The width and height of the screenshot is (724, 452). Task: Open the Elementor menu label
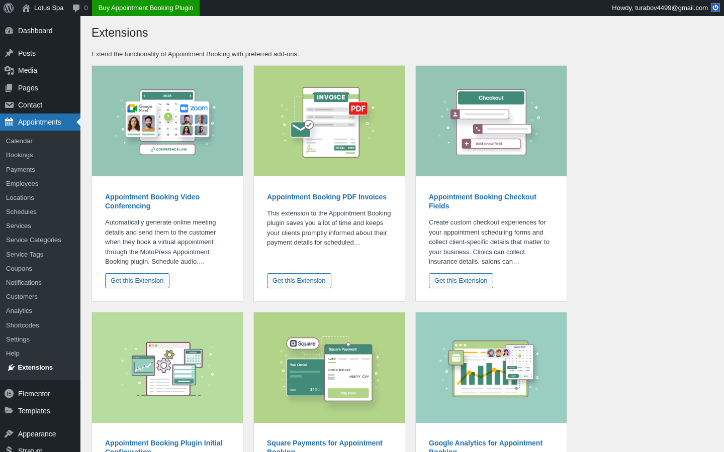(x=34, y=394)
